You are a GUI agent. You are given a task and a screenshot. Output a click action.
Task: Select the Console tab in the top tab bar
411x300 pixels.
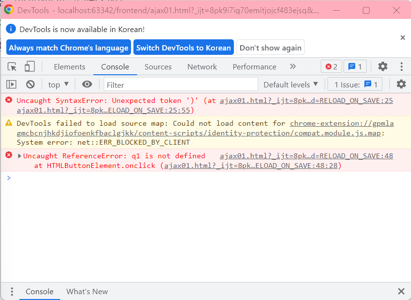coord(115,67)
